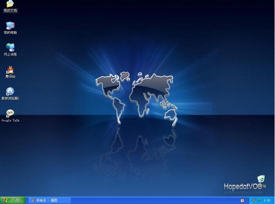
Task: Click the 我的电脑 text label
Action: pos(10,33)
